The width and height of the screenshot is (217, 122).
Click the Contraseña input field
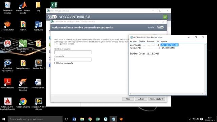tap(73, 60)
